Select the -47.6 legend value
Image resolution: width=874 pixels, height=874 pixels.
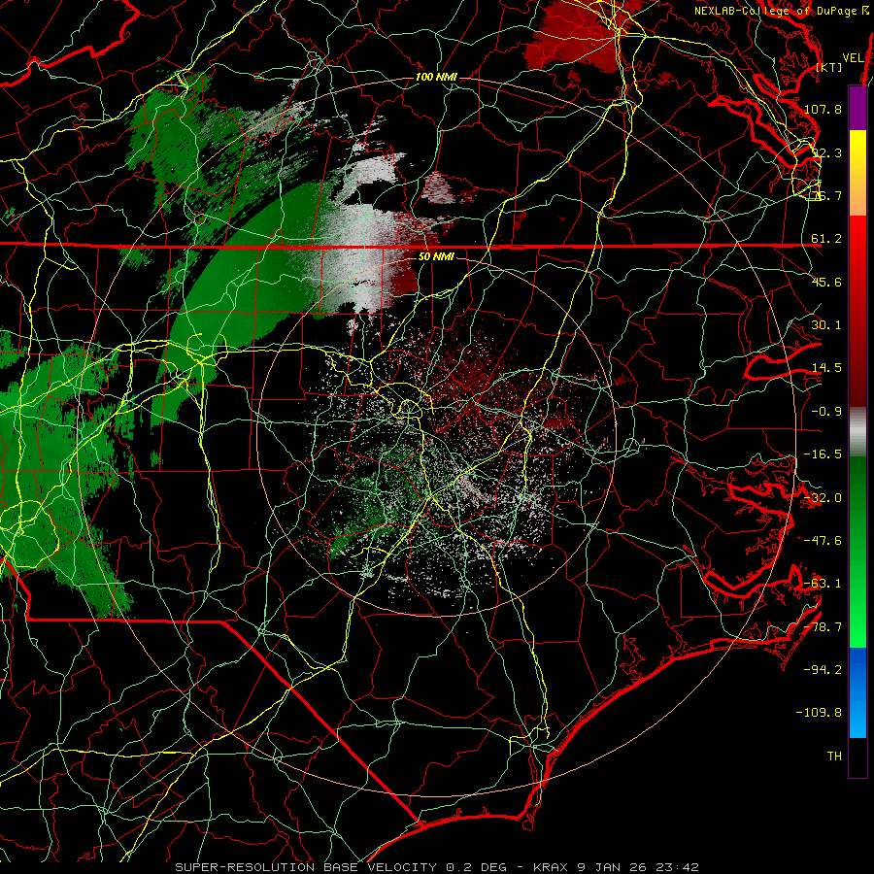tap(823, 540)
